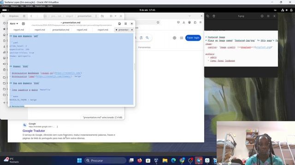Open browser downloads icon

point(184,22)
